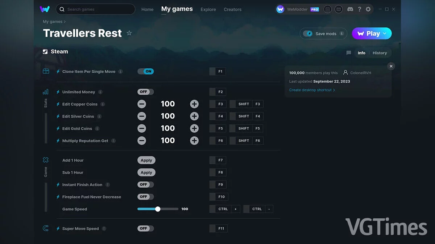The height and width of the screenshot is (244, 435).
Task: Open the Explore menu item
Action: pos(208,9)
